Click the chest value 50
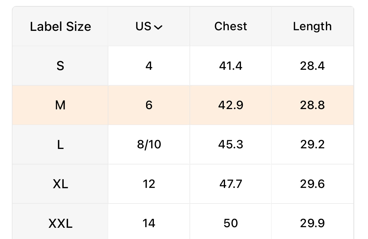 [230, 223]
